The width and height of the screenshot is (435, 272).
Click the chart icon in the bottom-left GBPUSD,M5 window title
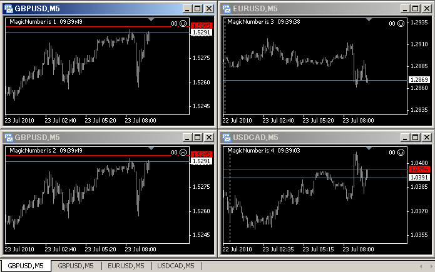coord(9,138)
